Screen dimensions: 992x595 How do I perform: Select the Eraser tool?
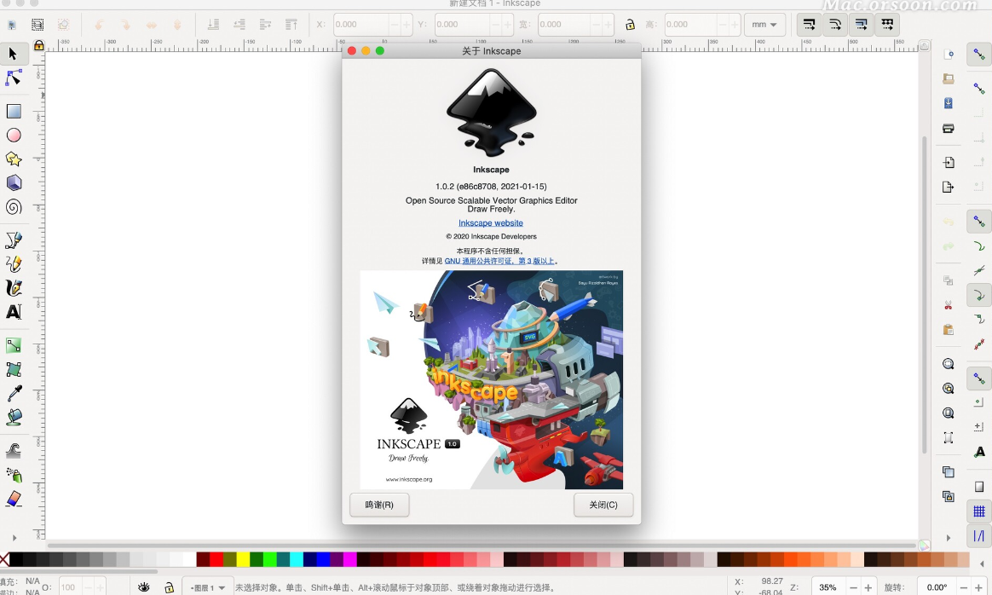(x=14, y=499)
